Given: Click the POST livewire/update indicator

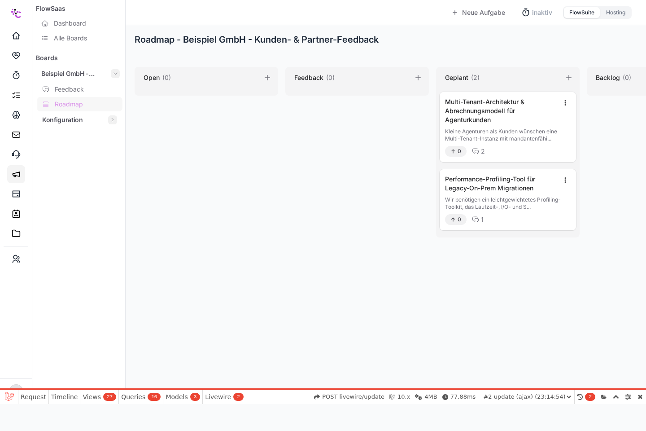Looking at the screenshot, I should tap(349, 397).
